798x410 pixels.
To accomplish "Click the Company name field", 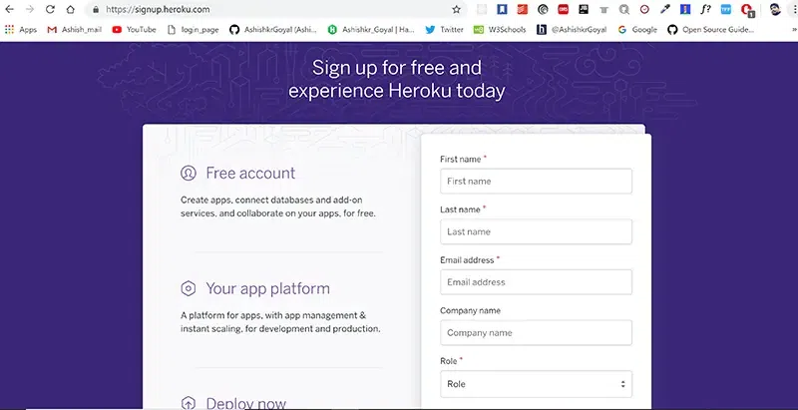I will [536, 333].
